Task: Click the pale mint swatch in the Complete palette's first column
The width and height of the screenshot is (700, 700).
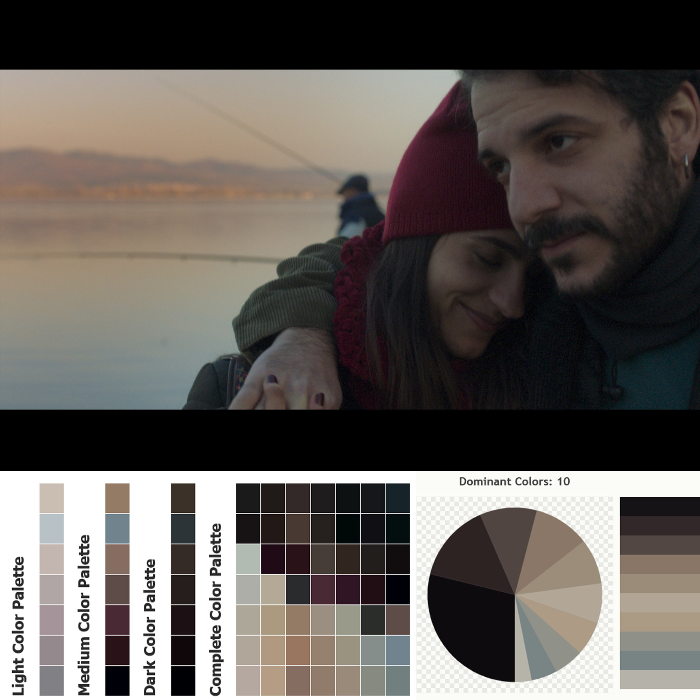Action: [248, 559]
